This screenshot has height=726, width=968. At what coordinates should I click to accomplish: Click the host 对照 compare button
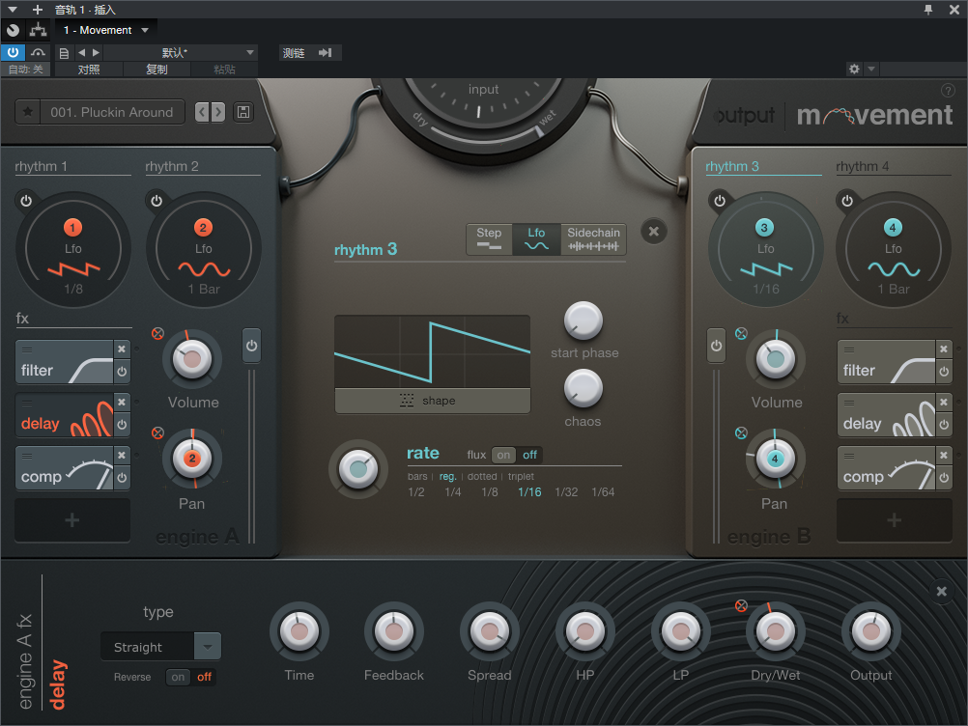[89, 70]
